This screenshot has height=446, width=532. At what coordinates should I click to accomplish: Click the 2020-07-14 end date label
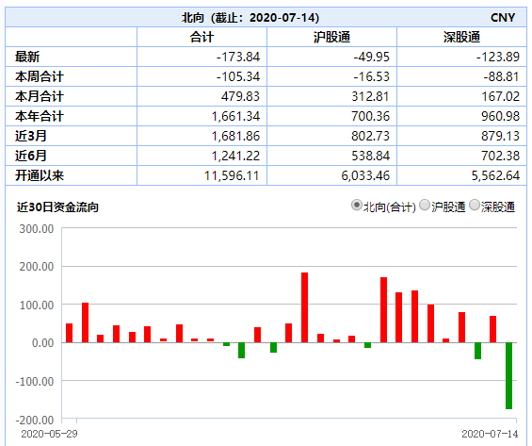(x=490, y=434)
